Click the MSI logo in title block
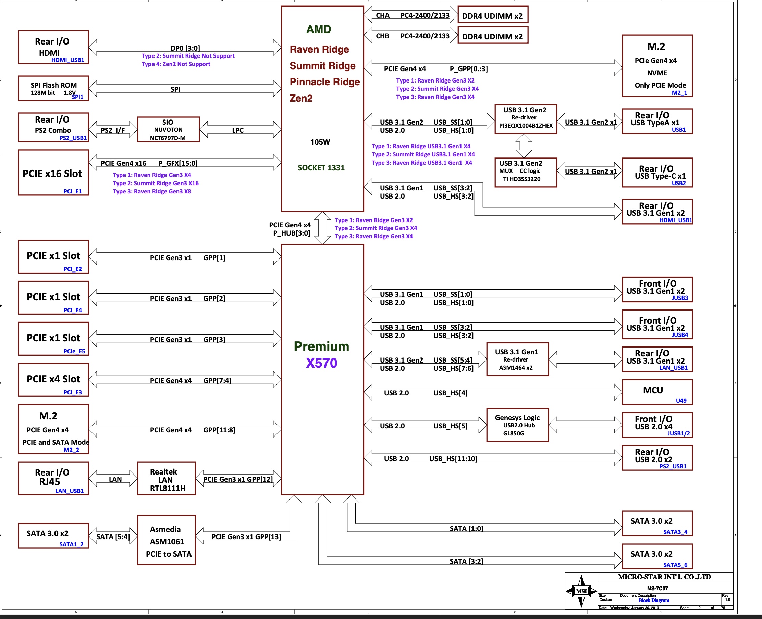762x619 pixels. click(581, 591)
